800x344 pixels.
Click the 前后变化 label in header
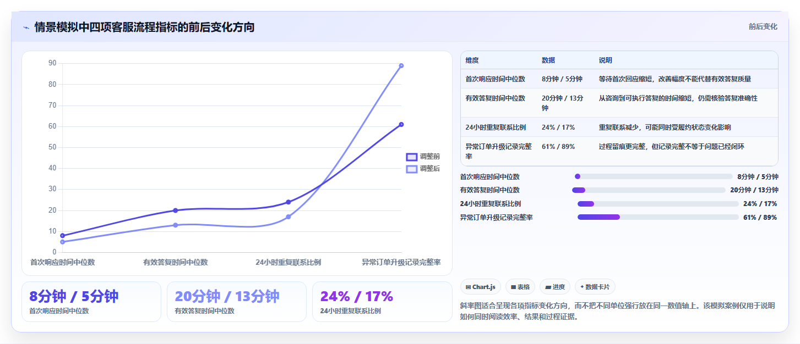coord(763,26)
